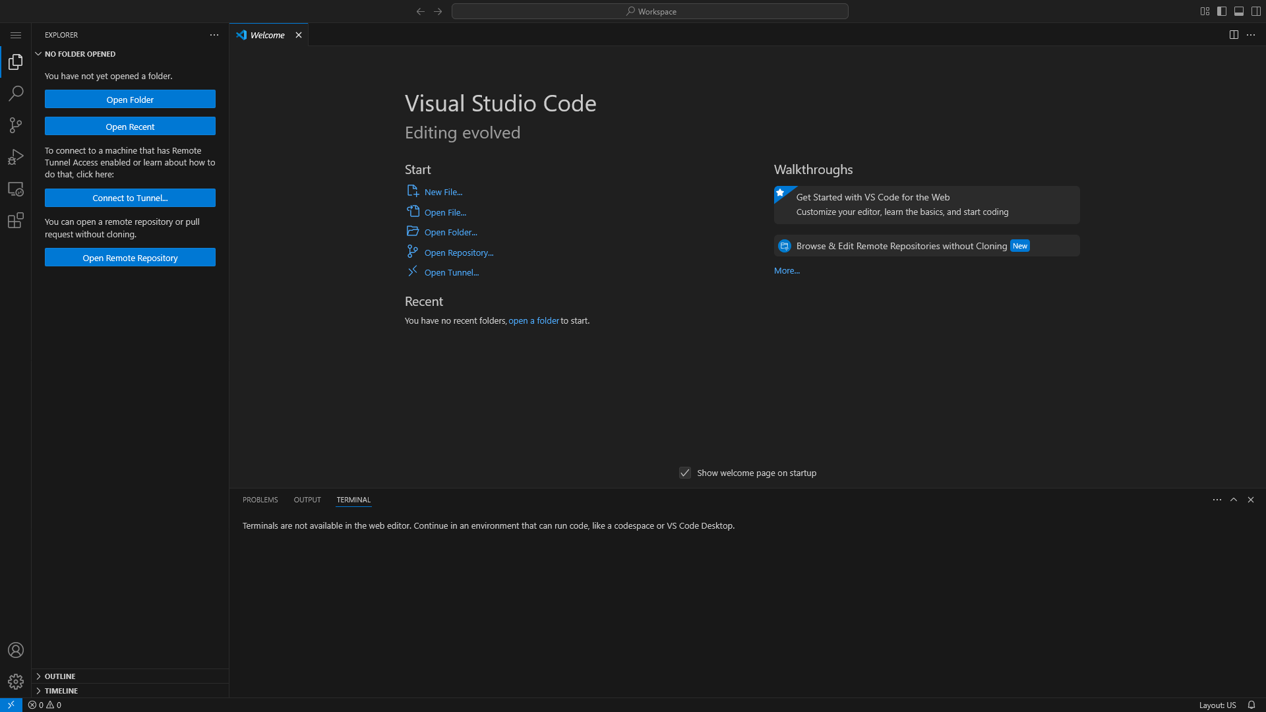Click the Open Folder... link under Start
The width and height of the screenshot is (1266, 712).
click(x=451, y=232)
